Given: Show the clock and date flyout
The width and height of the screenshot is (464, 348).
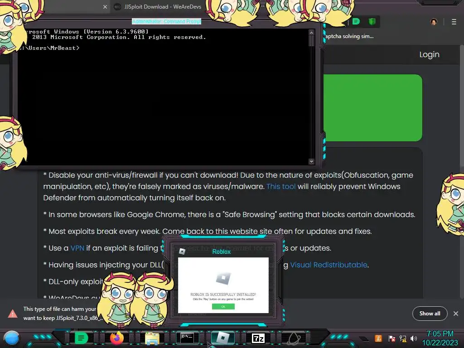Looking at the screenshot, I should (440, 338).
